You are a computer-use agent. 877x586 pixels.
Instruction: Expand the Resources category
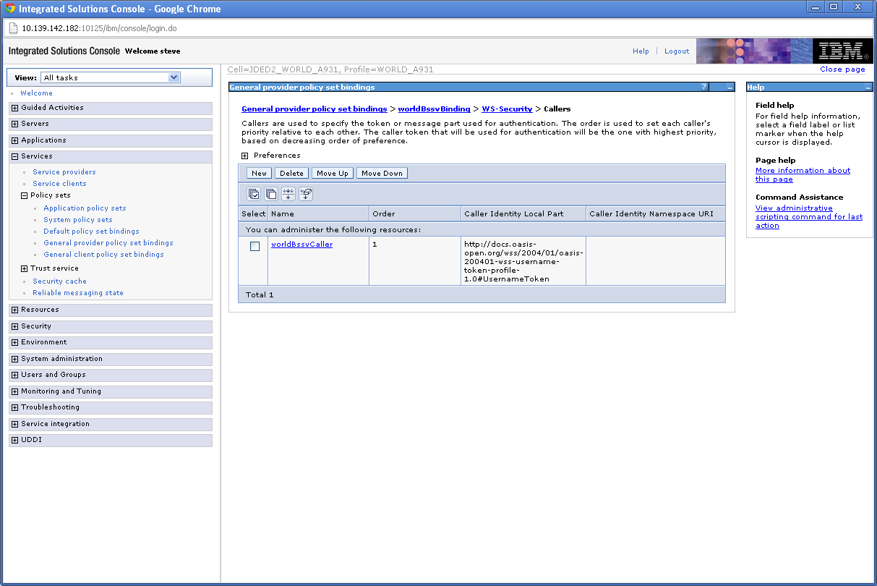15,310
